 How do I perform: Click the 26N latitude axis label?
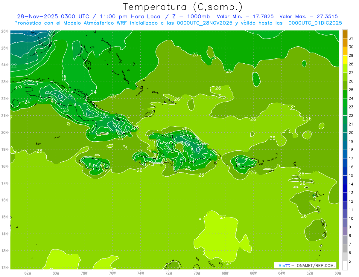point(4,31)
